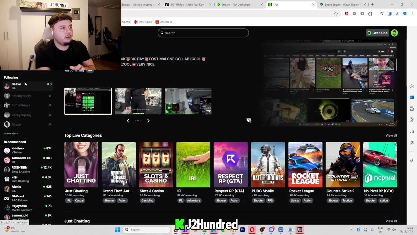Viewport: 417px width, 235px height.
Task: Open Alexis recommended channel
Action: pos(27,189)
